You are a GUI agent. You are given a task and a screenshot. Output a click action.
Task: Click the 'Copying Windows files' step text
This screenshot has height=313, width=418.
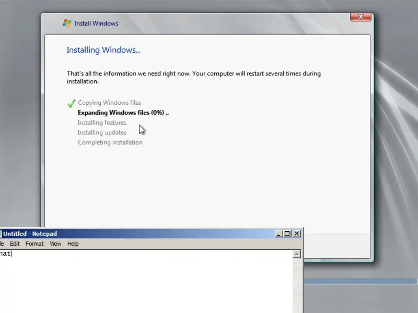(x=109, y=103)
